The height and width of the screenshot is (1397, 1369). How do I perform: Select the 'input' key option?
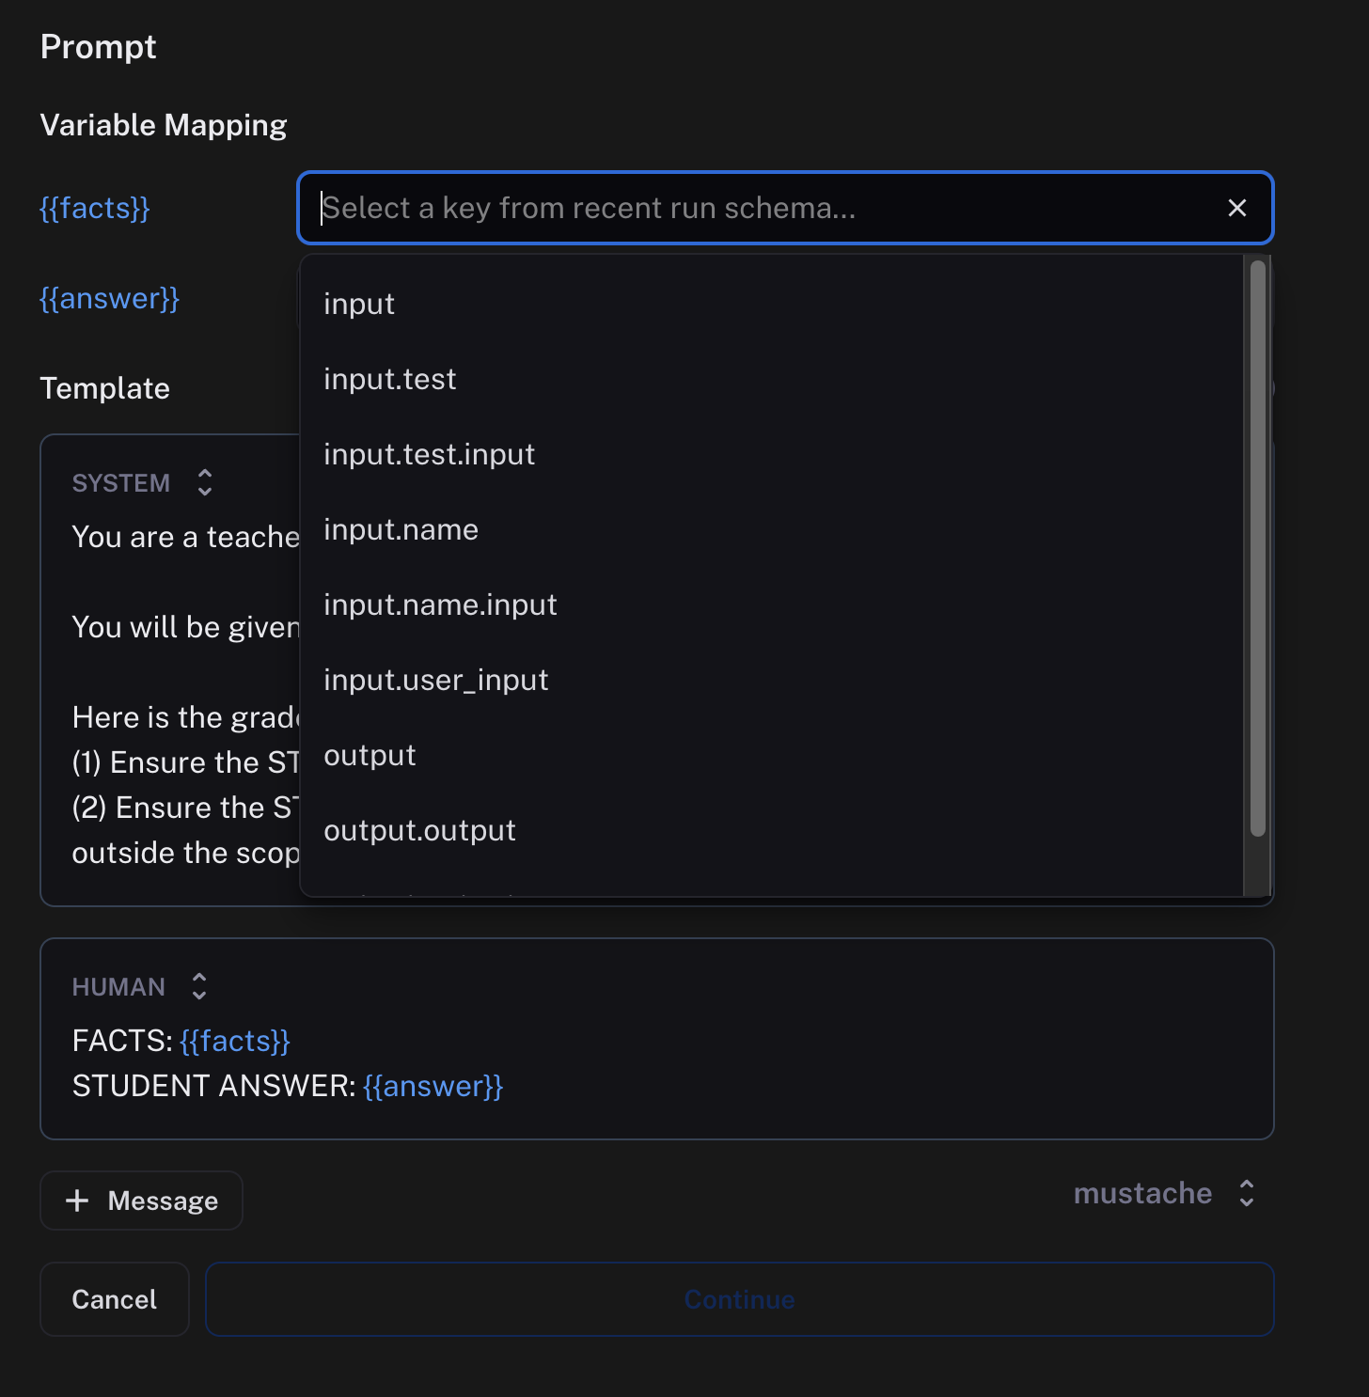359,304
